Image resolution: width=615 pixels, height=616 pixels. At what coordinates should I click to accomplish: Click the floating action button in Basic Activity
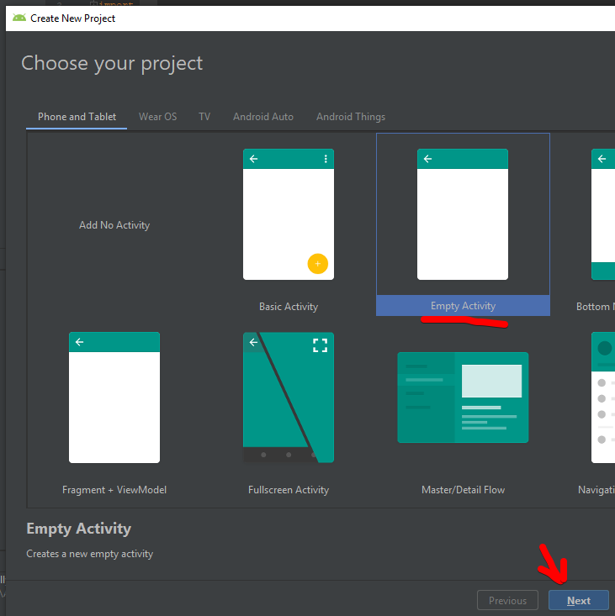317,264
